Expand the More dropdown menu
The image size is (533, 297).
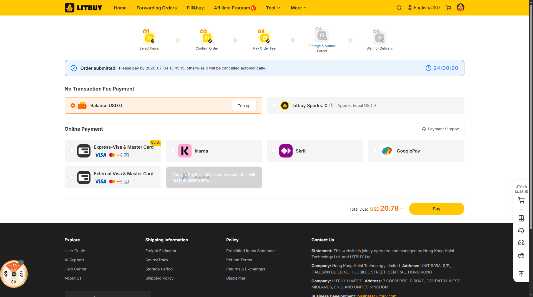(299, 8)
